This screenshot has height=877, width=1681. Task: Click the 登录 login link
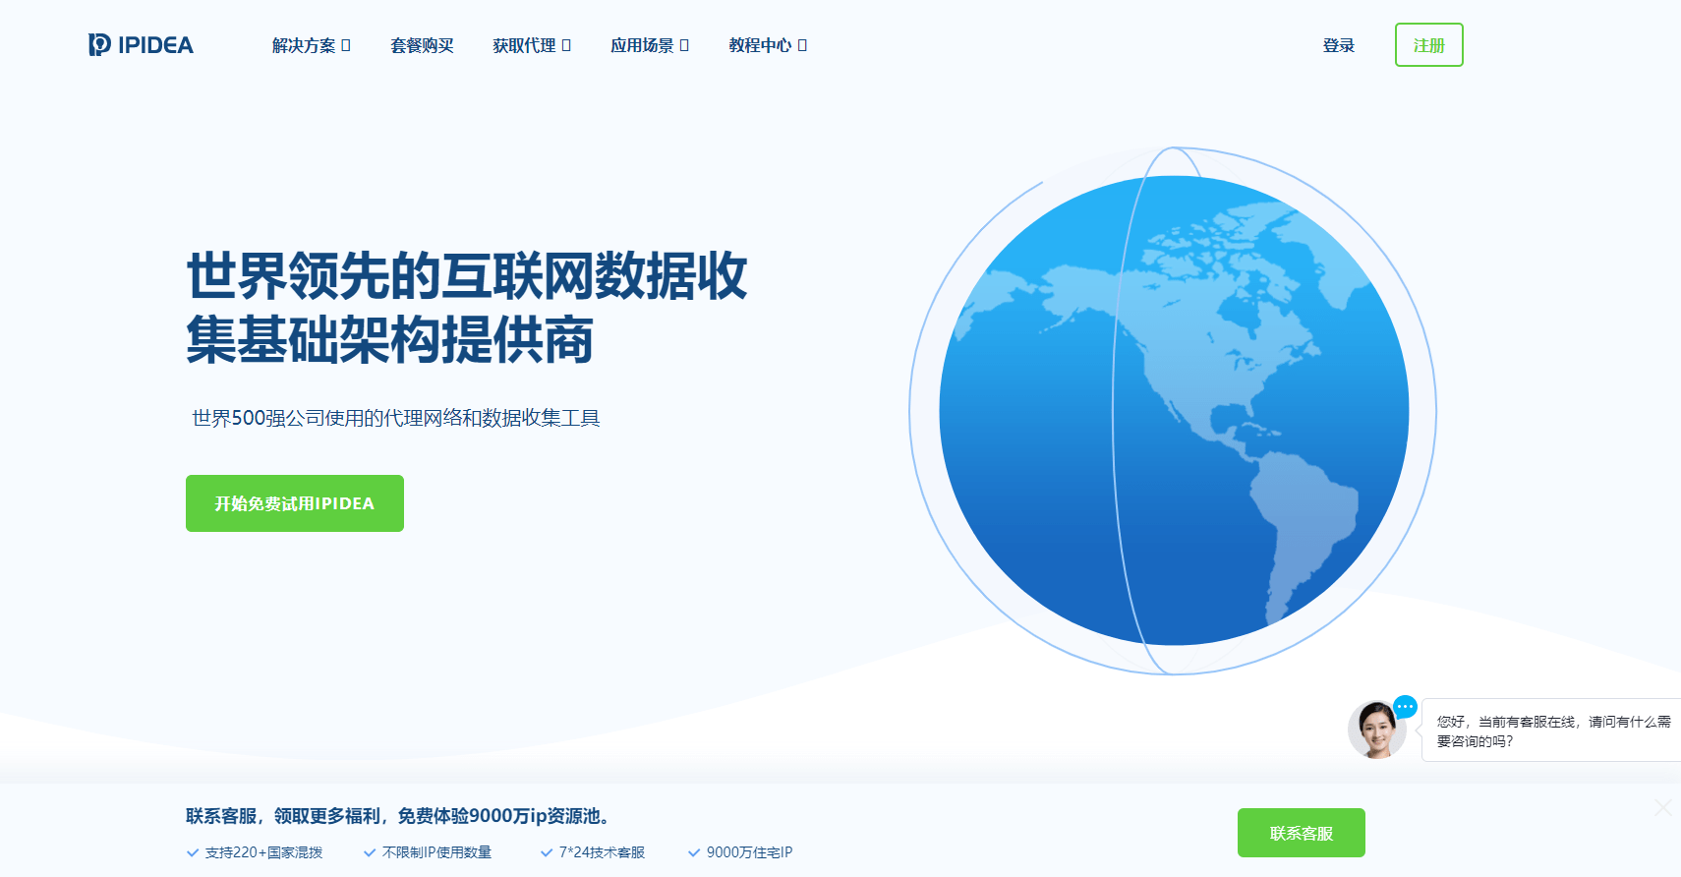pos(1338,45)
